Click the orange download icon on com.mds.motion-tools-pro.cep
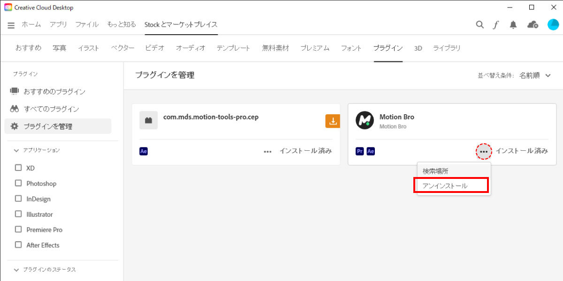563x281 pixels. click(333, 121)
